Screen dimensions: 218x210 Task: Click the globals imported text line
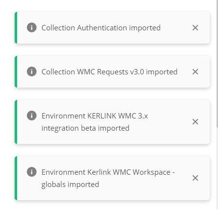click(70, 185)
